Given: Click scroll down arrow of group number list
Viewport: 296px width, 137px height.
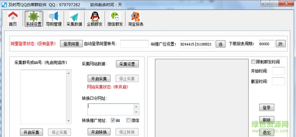Looking at the screenshot, I should point(68,121).
